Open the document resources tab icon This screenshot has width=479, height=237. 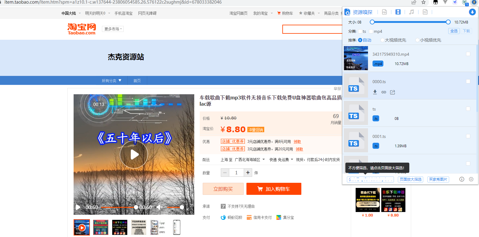click(x=425, y=12)
